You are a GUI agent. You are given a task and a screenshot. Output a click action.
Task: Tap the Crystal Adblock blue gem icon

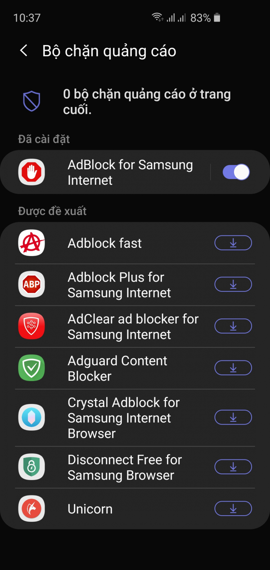click(32, 418)
